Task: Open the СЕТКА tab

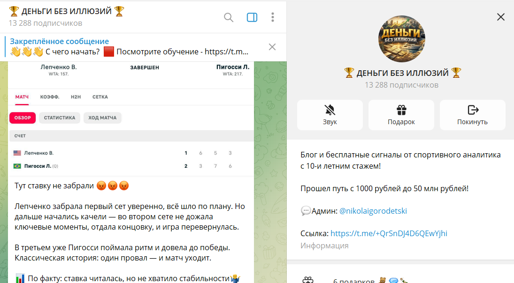Action: click(x=100, y=97)
